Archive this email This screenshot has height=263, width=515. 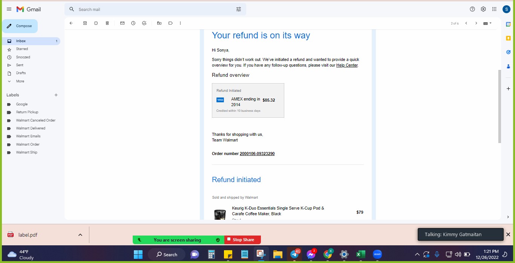(x=85, y=23)
